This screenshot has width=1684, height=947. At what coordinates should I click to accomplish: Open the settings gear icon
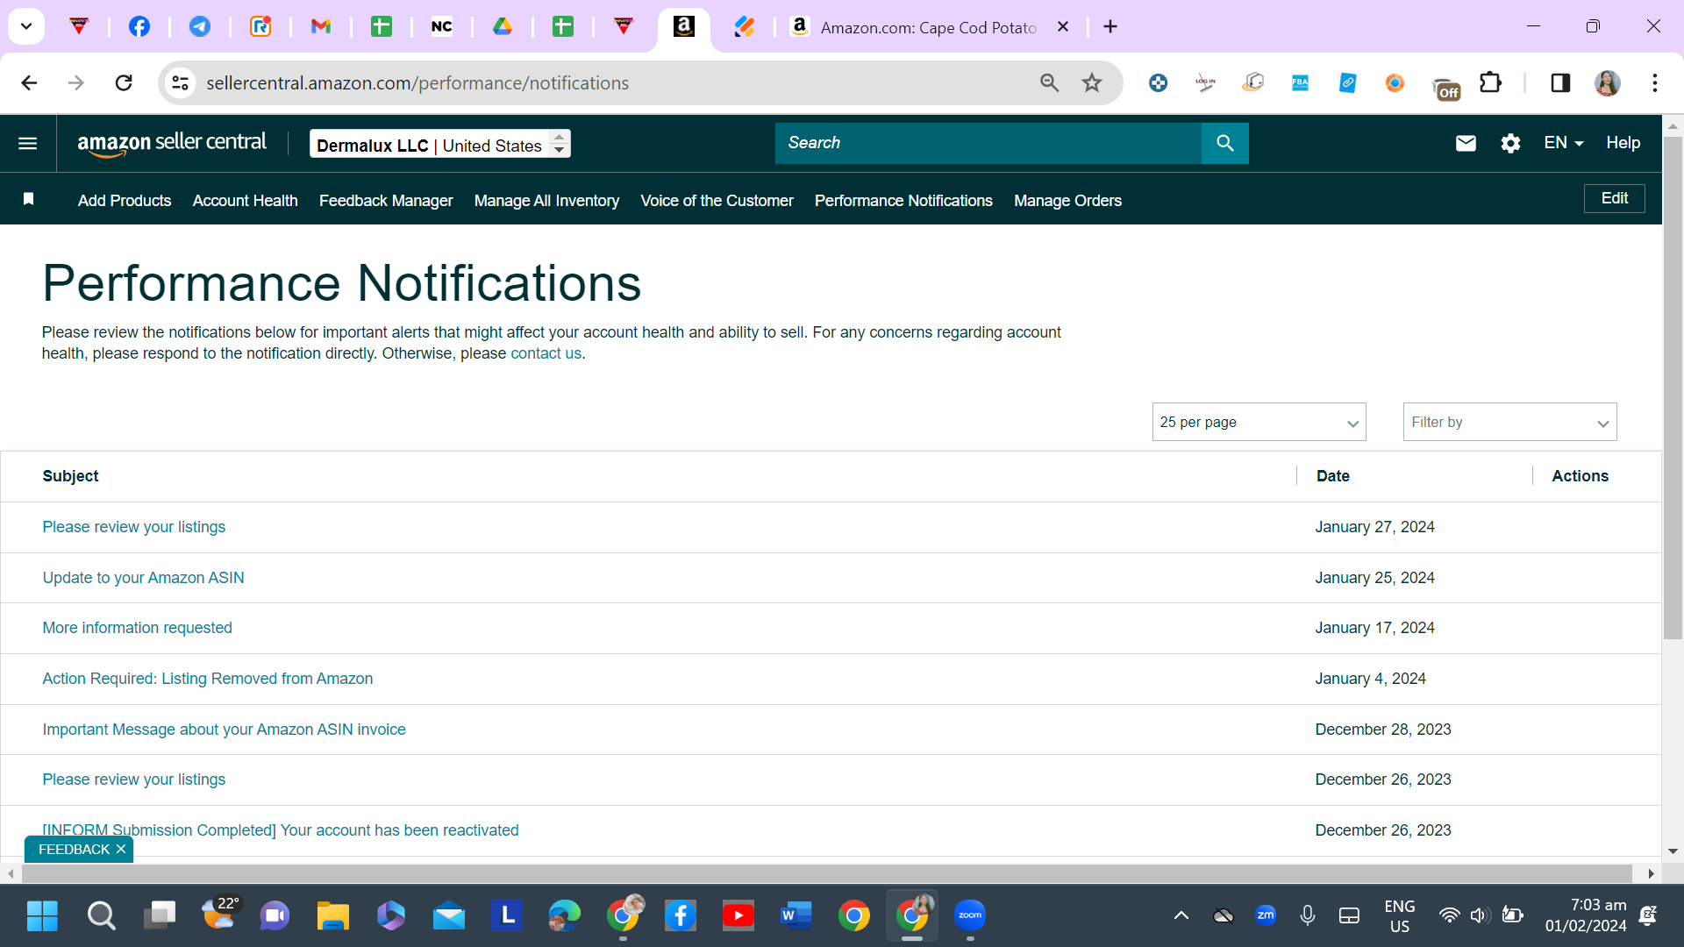click(x=1510, y=143)
